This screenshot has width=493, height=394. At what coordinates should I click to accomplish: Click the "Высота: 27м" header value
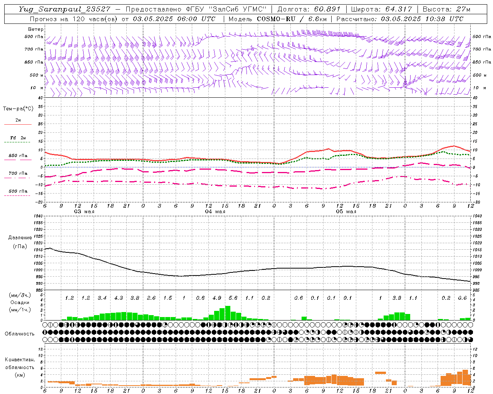tap(447, 9)
